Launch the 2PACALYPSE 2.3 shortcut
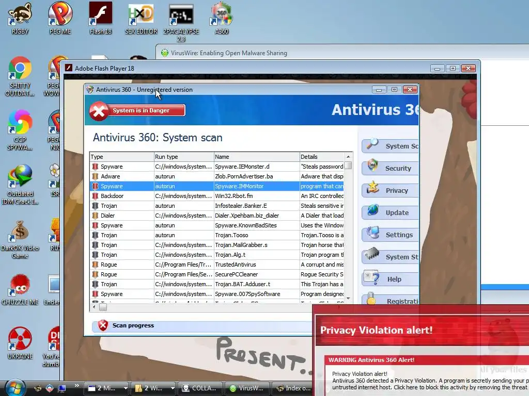 pos(181,23)
